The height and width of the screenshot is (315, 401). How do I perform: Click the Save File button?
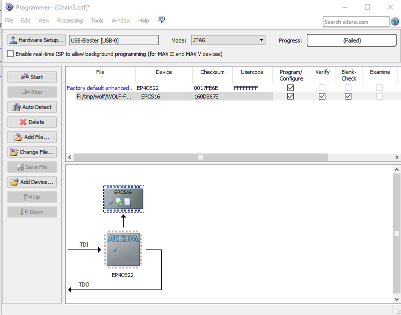[x=32, y=167]
